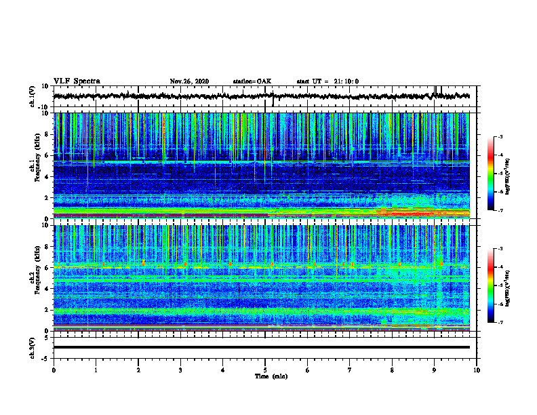Screen dimensions: 537x415
Task: Click the "6" kHz tick on ch.1 spectrogram
Action: click(x=47, y=156)
